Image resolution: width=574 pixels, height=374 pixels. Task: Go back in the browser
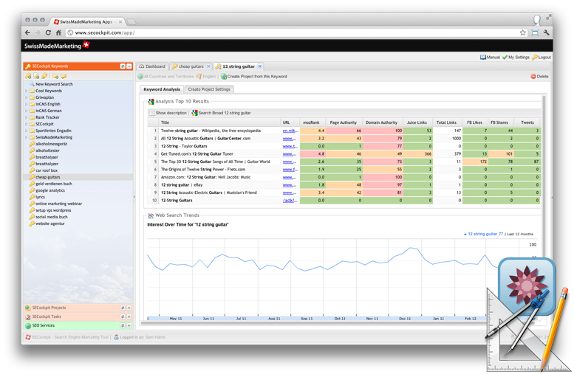(x=28, y=32)
